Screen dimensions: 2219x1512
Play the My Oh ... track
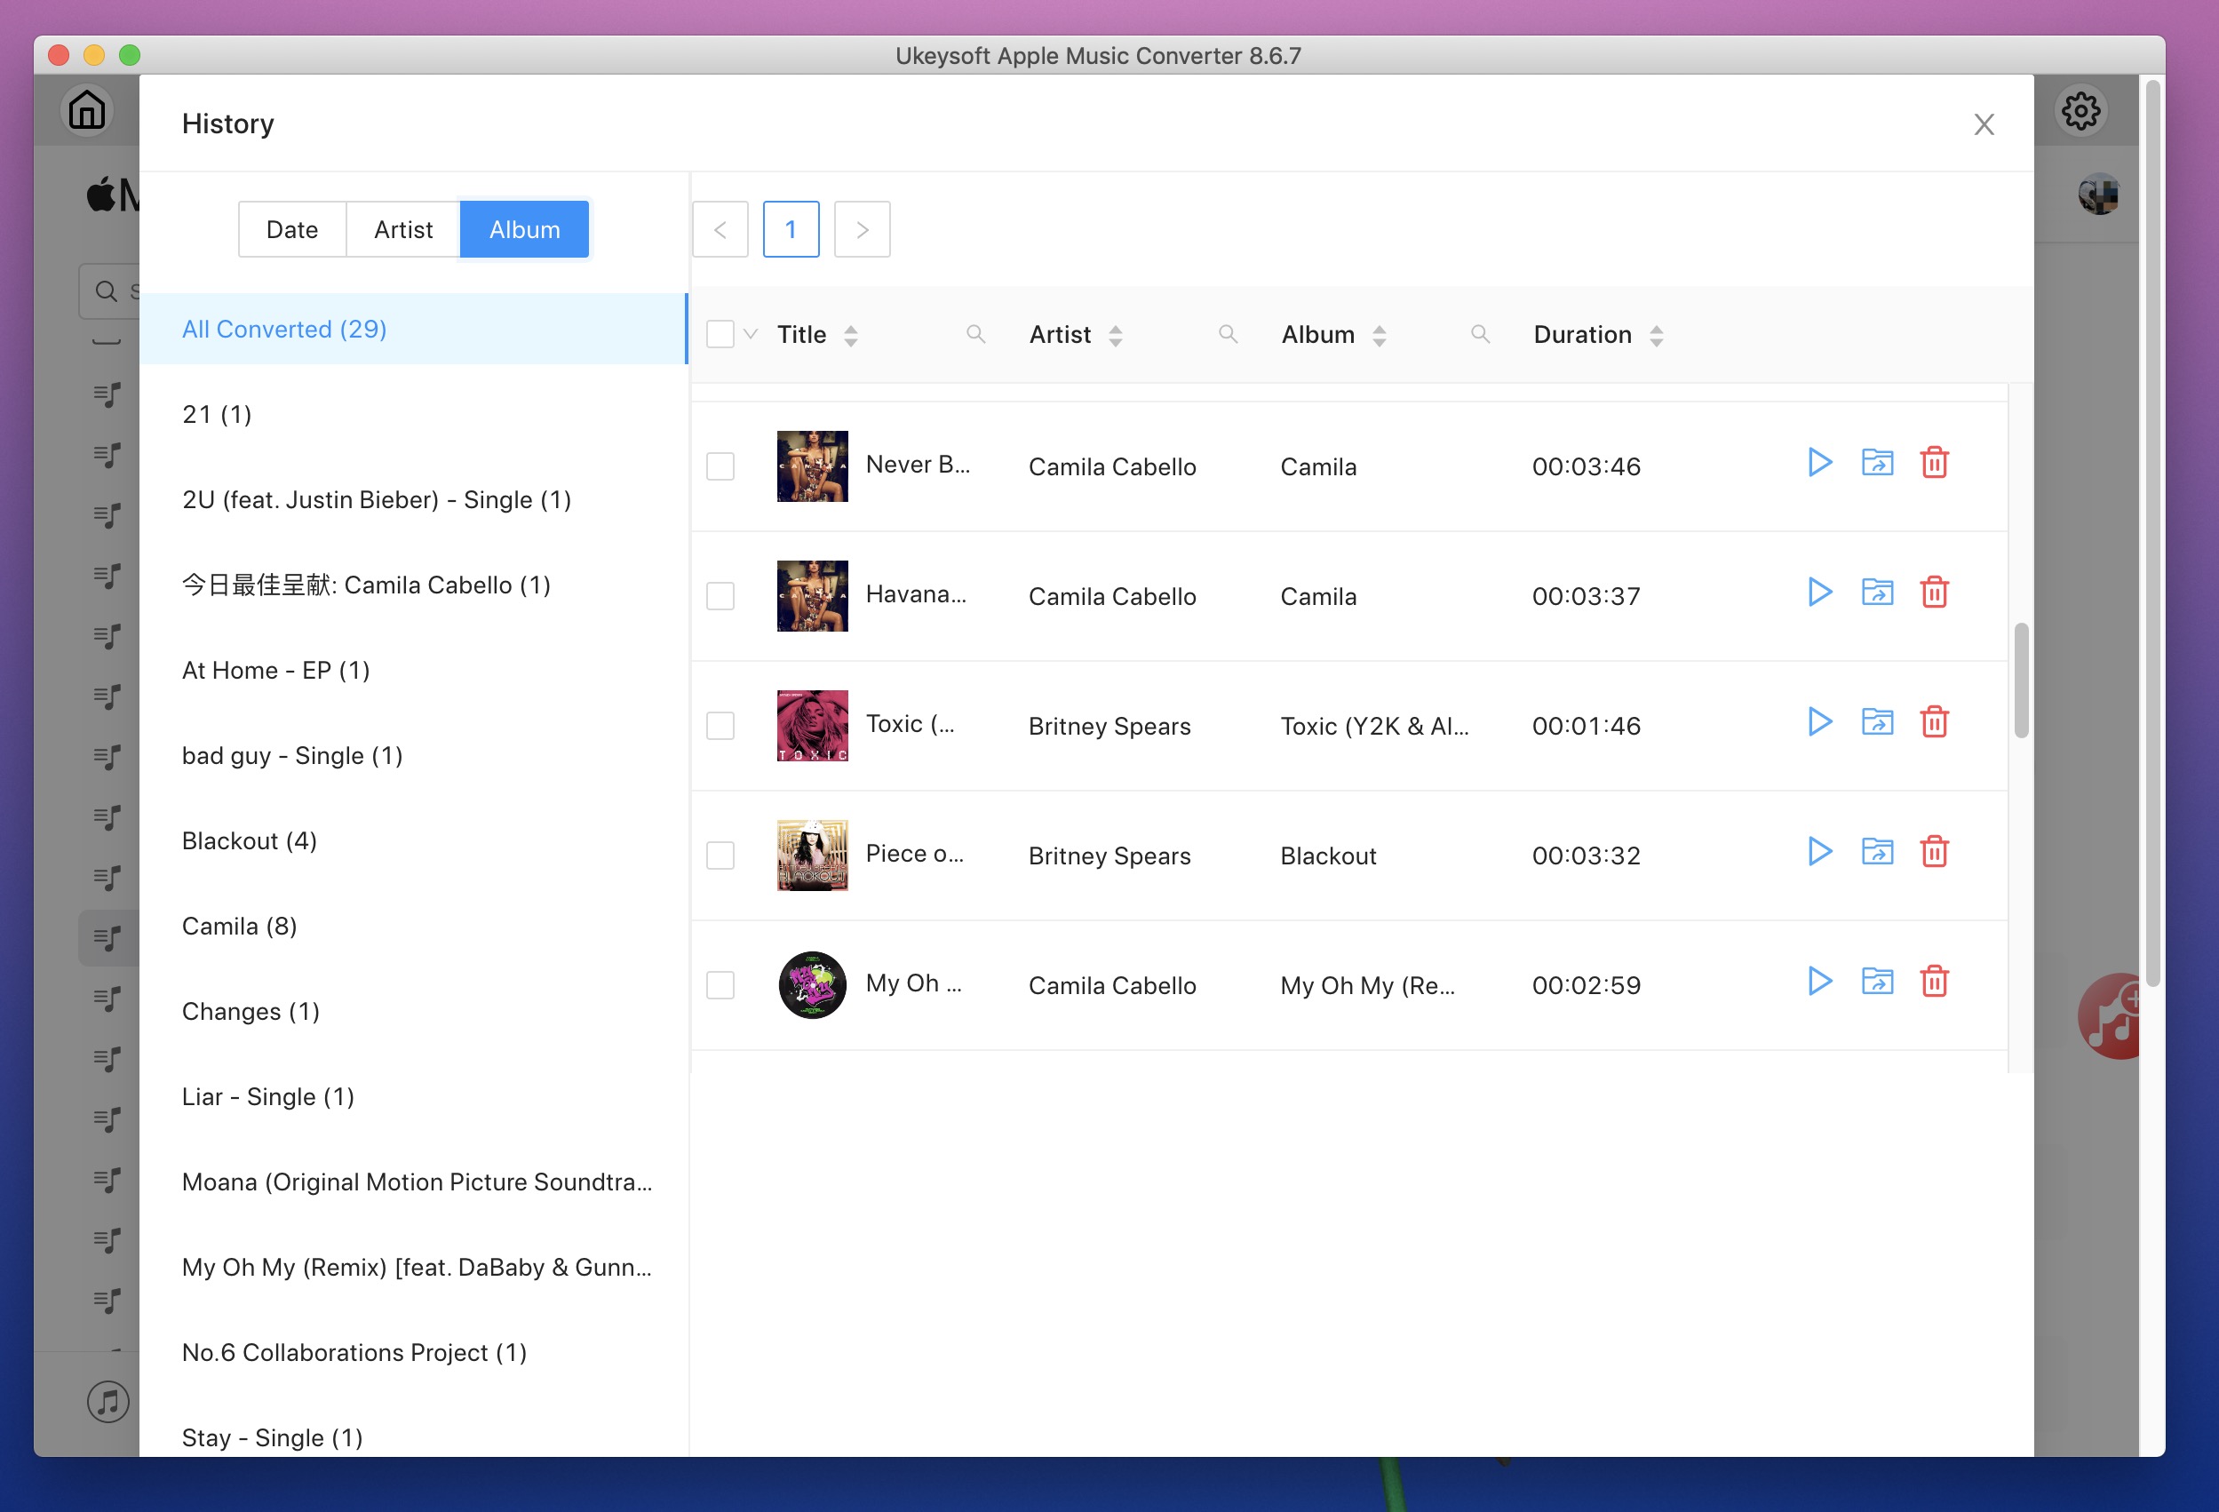click(1820, 983)
